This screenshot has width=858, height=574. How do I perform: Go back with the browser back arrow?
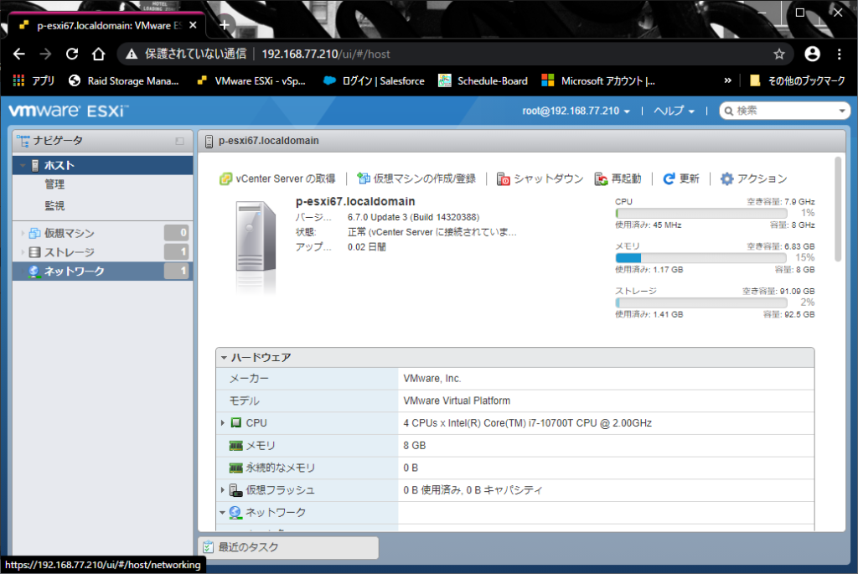click(19, 54)
